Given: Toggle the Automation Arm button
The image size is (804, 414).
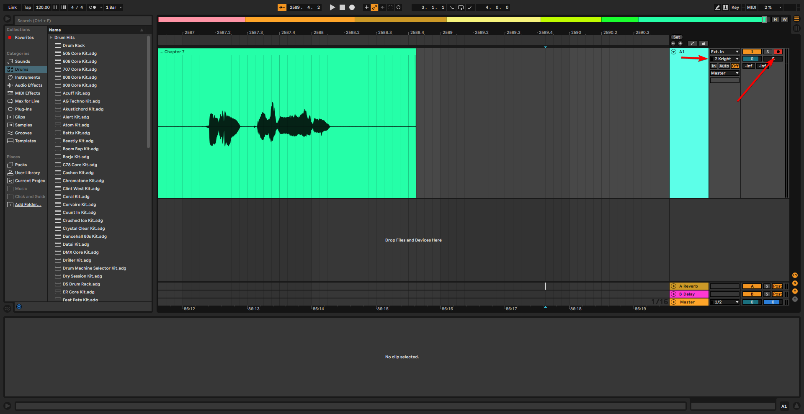Looking at the screenshot, I should (x=374, y=7).
